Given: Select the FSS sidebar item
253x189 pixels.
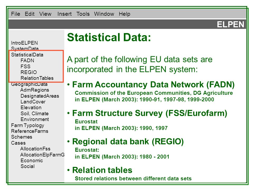Looking at the screenshot, I should coord(26,66).
